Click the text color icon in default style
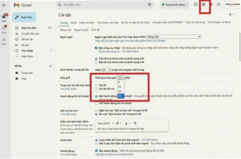Image resolution: width=241 pixels, height=159 pixels. click(x=127, y=123)
